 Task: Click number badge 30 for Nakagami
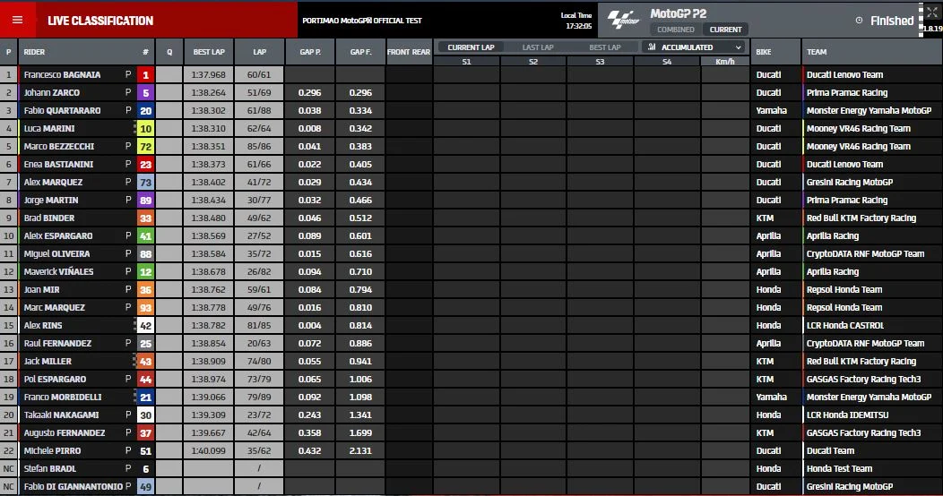(145, 415)
